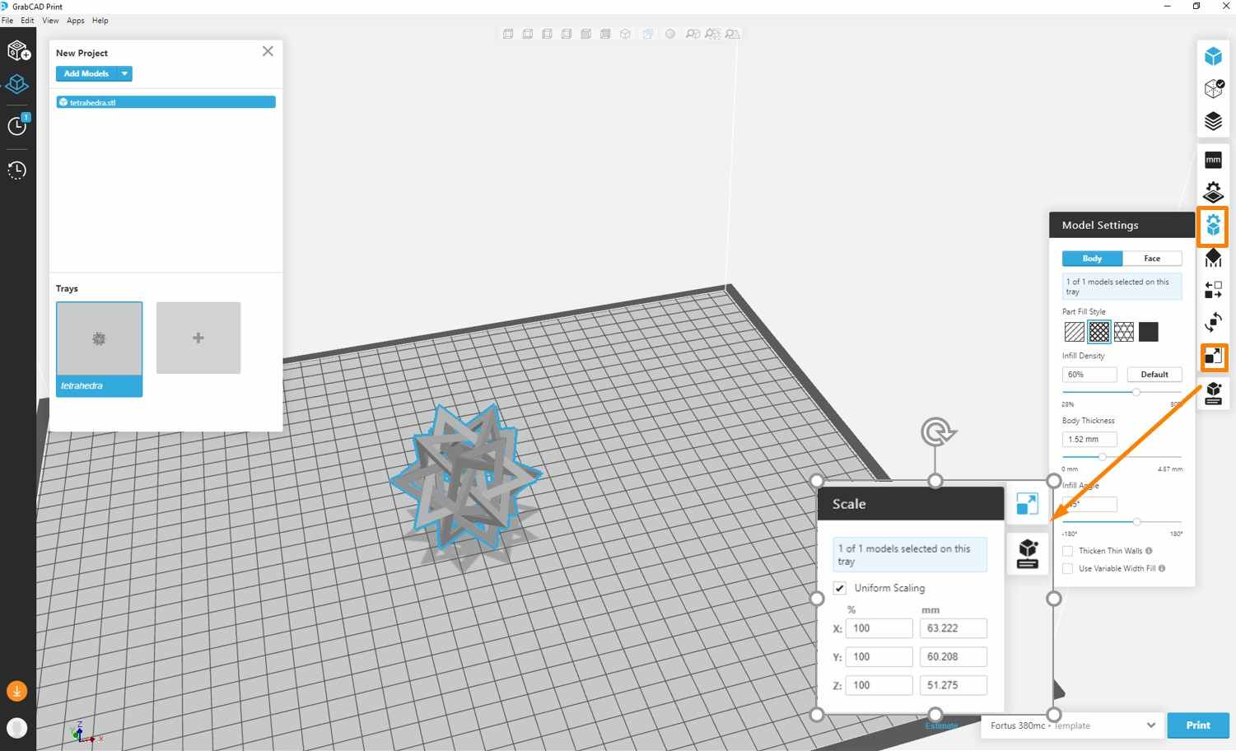This screenshot has width=1236, height=751.
Task: Open the Orient rotate arrows icon
Action: coord(1213,322)
